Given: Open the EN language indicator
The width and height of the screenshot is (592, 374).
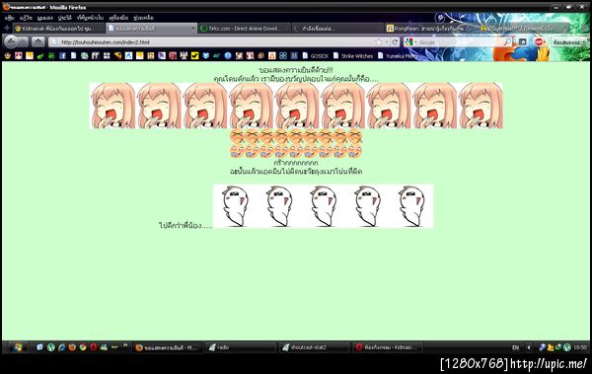Looking at the screenshot, I should pyautogui.click(x=515, y=347).
